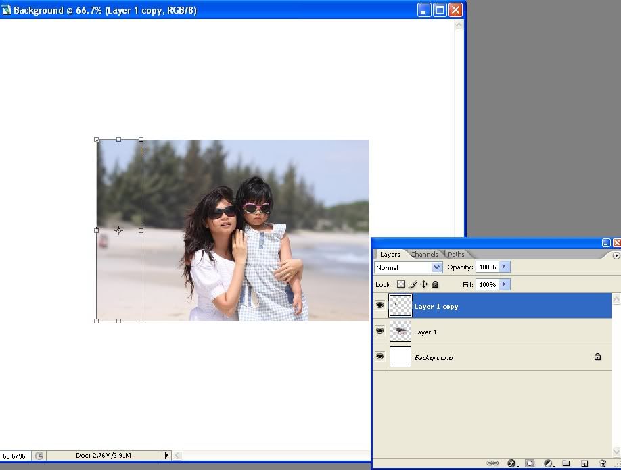
Task: Click the 66.67% zoom field
Action: 14,456
